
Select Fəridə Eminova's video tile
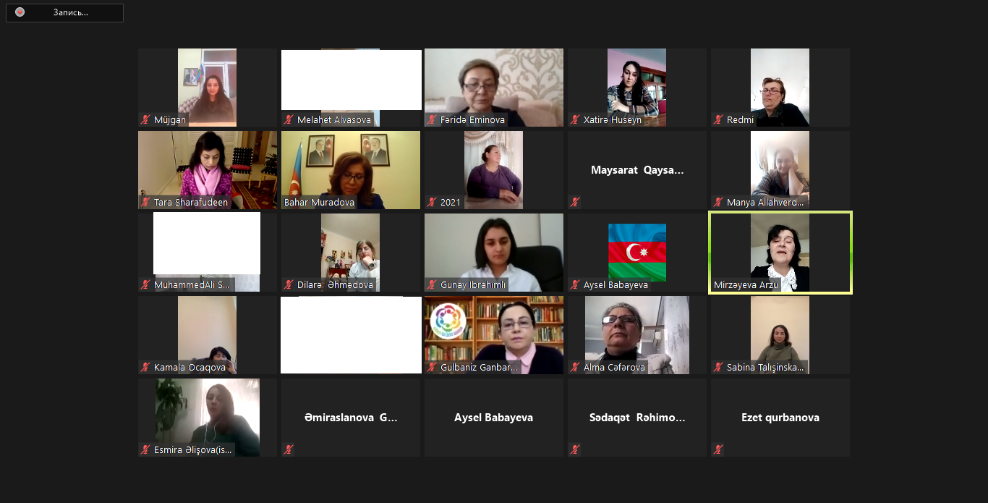pos(494,88)
